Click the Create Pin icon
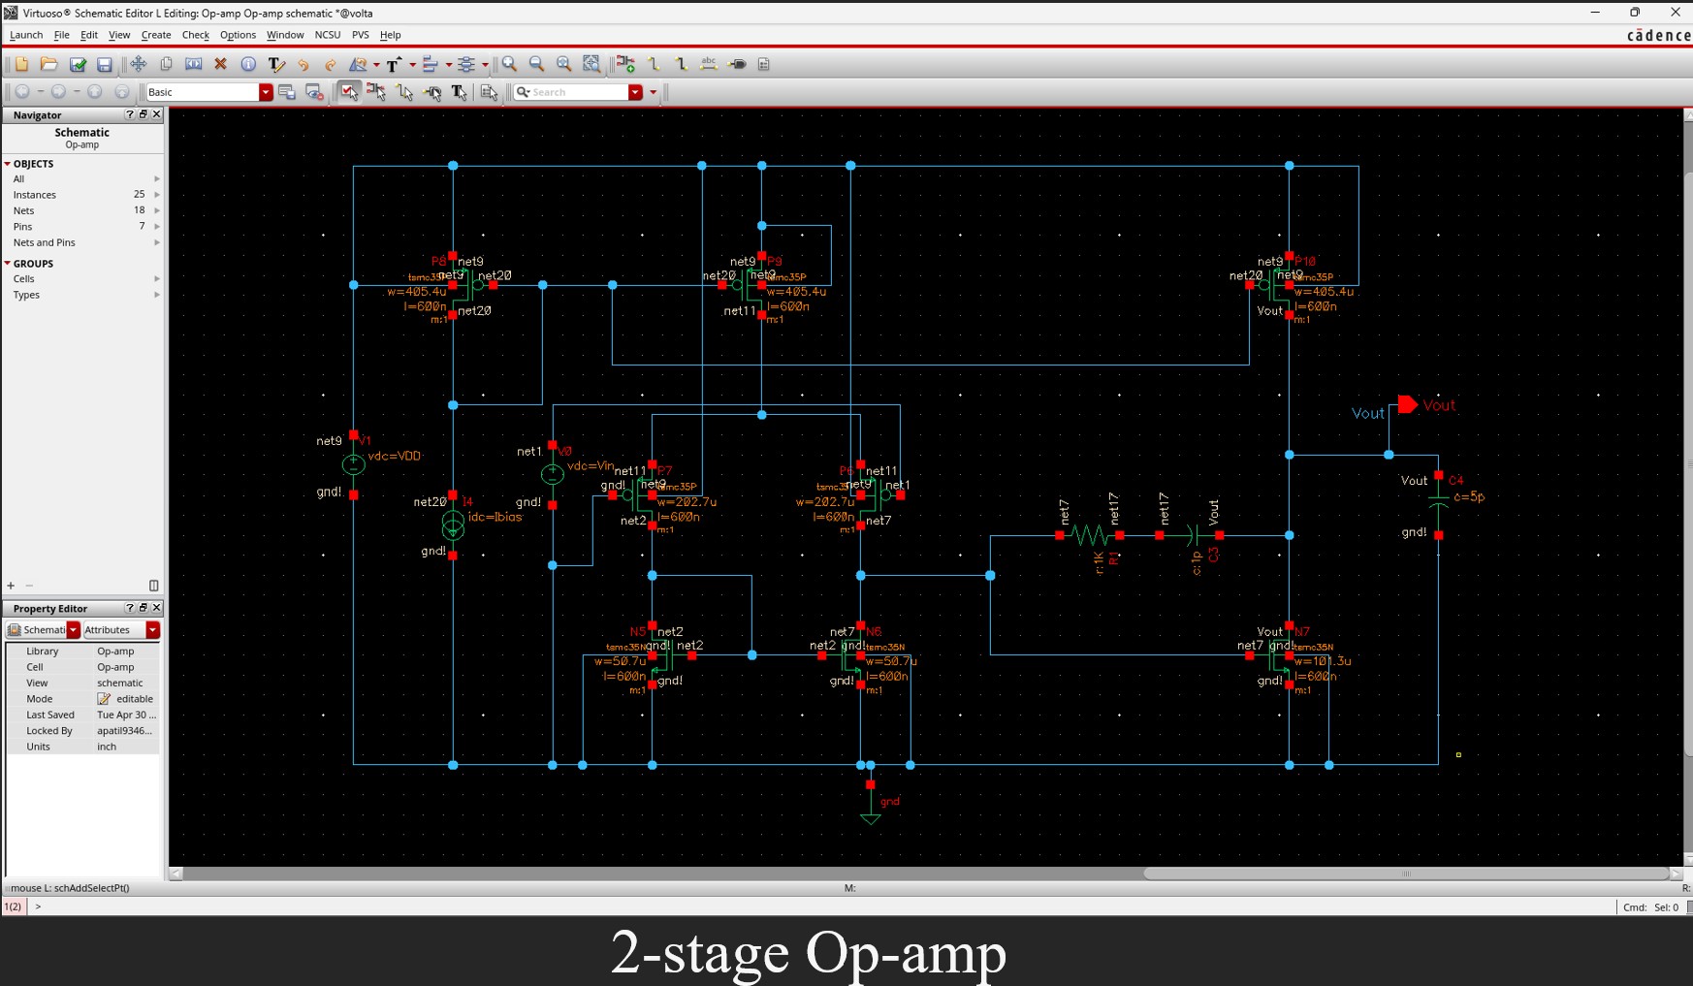Image resolution: width=1693 pixels, height=986 pixels. (738, 64)
